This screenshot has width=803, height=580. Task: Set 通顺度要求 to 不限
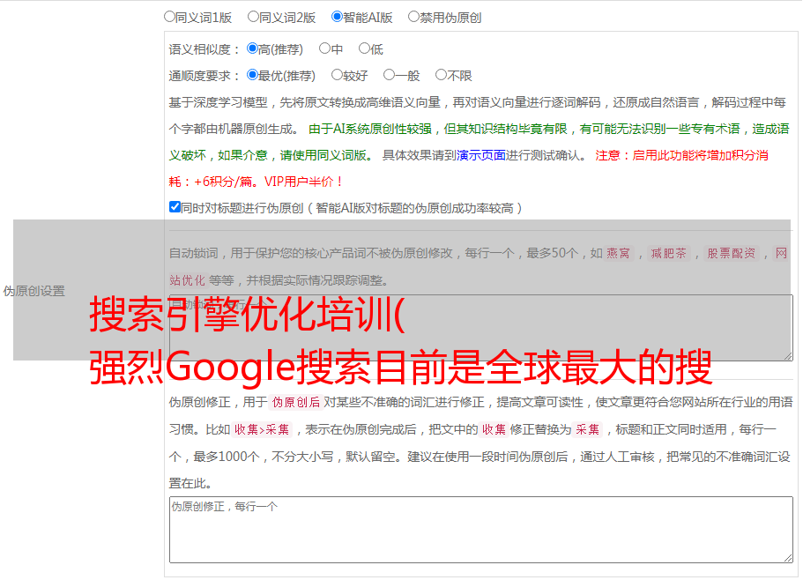point(441,75)
